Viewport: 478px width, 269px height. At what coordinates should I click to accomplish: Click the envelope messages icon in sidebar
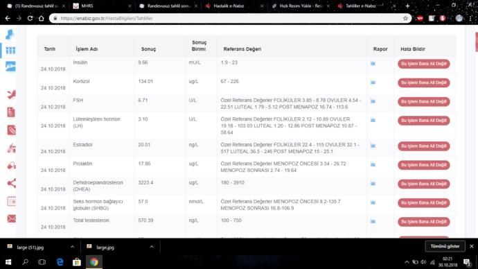coord(11,218)
